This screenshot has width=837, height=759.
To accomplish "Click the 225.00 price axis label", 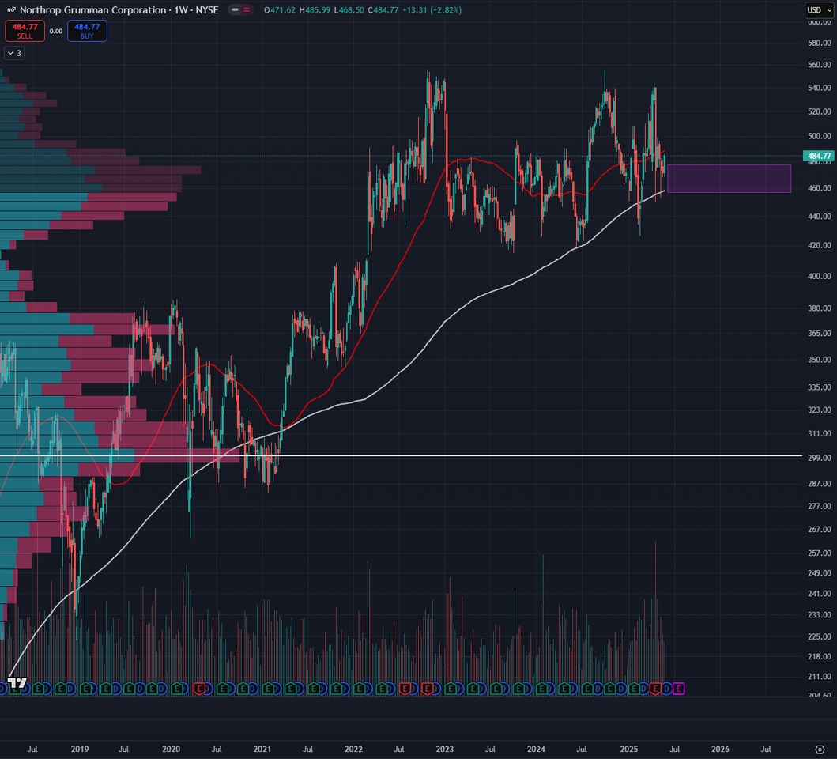I will 820,636.
